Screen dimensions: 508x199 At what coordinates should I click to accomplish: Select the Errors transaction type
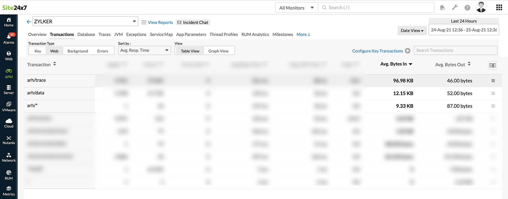pos(102,51)
